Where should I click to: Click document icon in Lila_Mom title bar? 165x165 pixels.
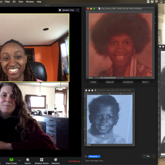pos(95,90)
